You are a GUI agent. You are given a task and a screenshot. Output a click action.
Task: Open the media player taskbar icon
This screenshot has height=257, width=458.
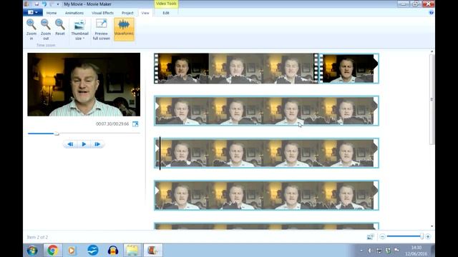(x=72, y=251)
